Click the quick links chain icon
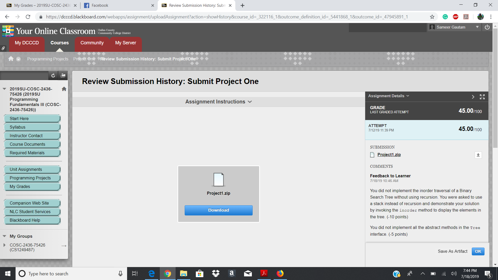Screen dimensions: 498x280 coord(3,48)
